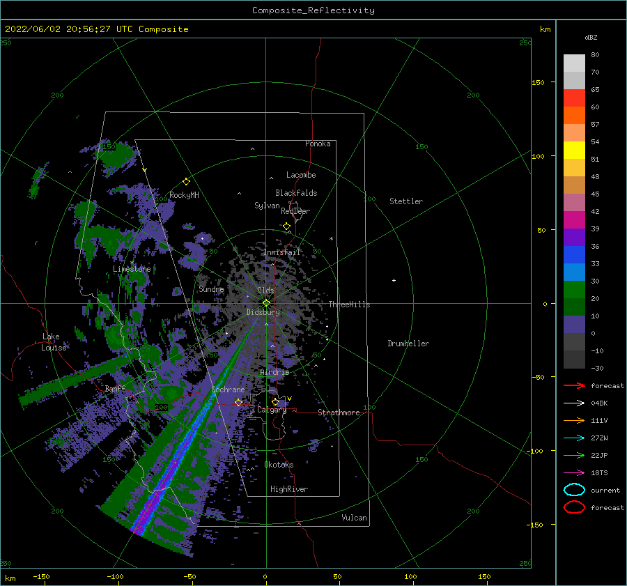The image size is (627, 586).
Task: Click the Okotoks label
Action: coord(279,465)
